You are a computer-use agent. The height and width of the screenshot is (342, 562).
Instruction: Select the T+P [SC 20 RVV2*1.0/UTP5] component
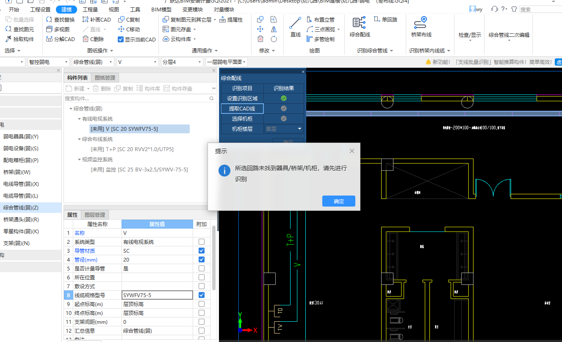[132, 149]
